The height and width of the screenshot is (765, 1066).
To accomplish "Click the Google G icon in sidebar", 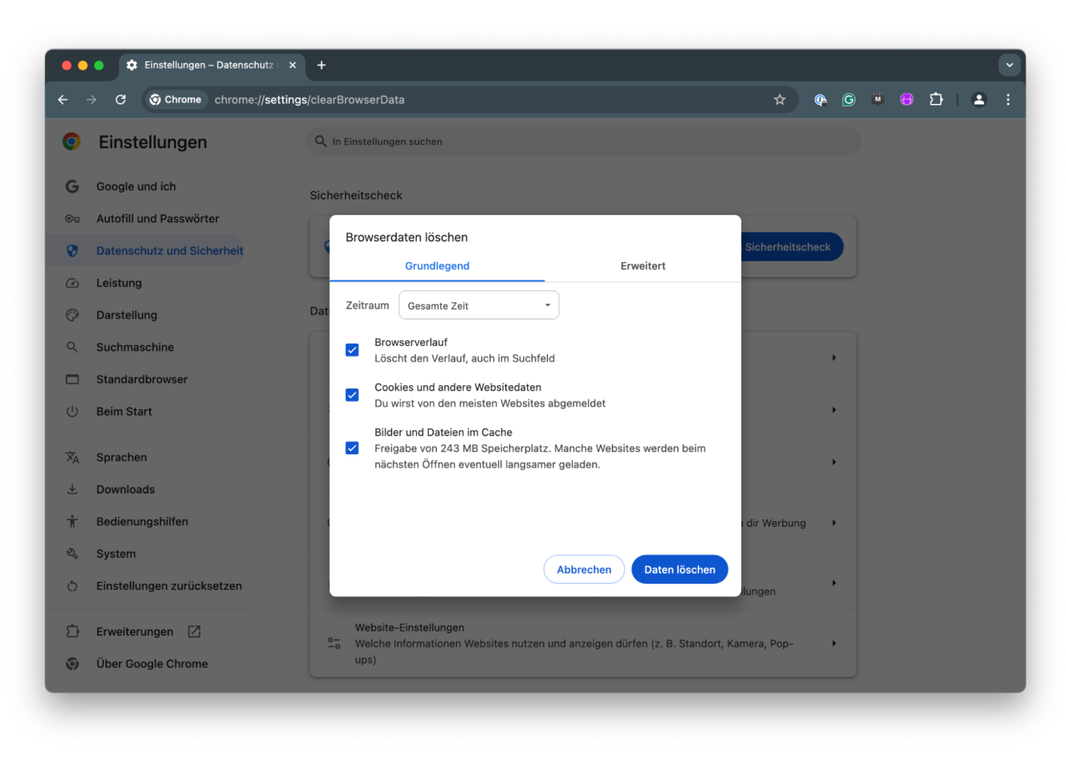I will point(72,186).
